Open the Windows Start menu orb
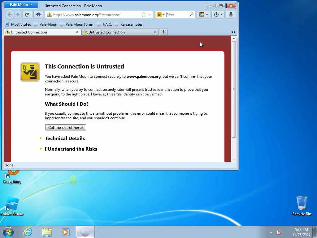Screen dimensions: 317x238 pyautogui.click(x=8, y=232)
